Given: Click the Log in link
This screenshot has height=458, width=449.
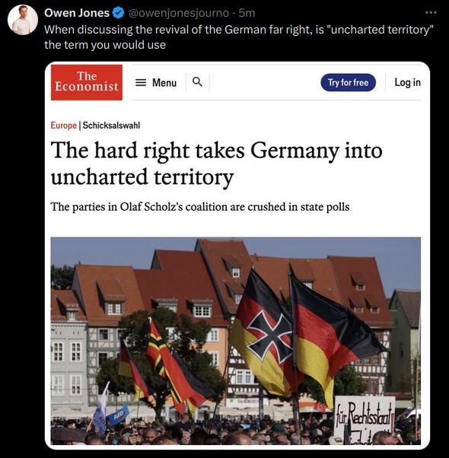Looking at the screenshot, I should coord(407,82).
